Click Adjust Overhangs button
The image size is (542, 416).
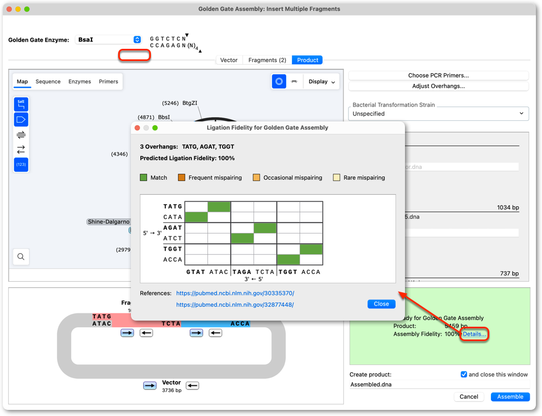pyautogui.click(x=438, y=86)
